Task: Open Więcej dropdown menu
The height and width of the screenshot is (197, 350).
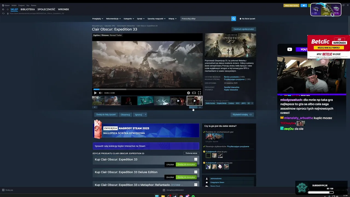Action: tap(172, 19)
